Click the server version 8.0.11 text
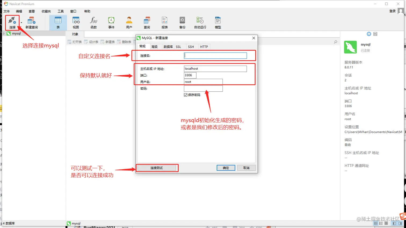This screenshot has height=228, width=406. coord(349,67)
